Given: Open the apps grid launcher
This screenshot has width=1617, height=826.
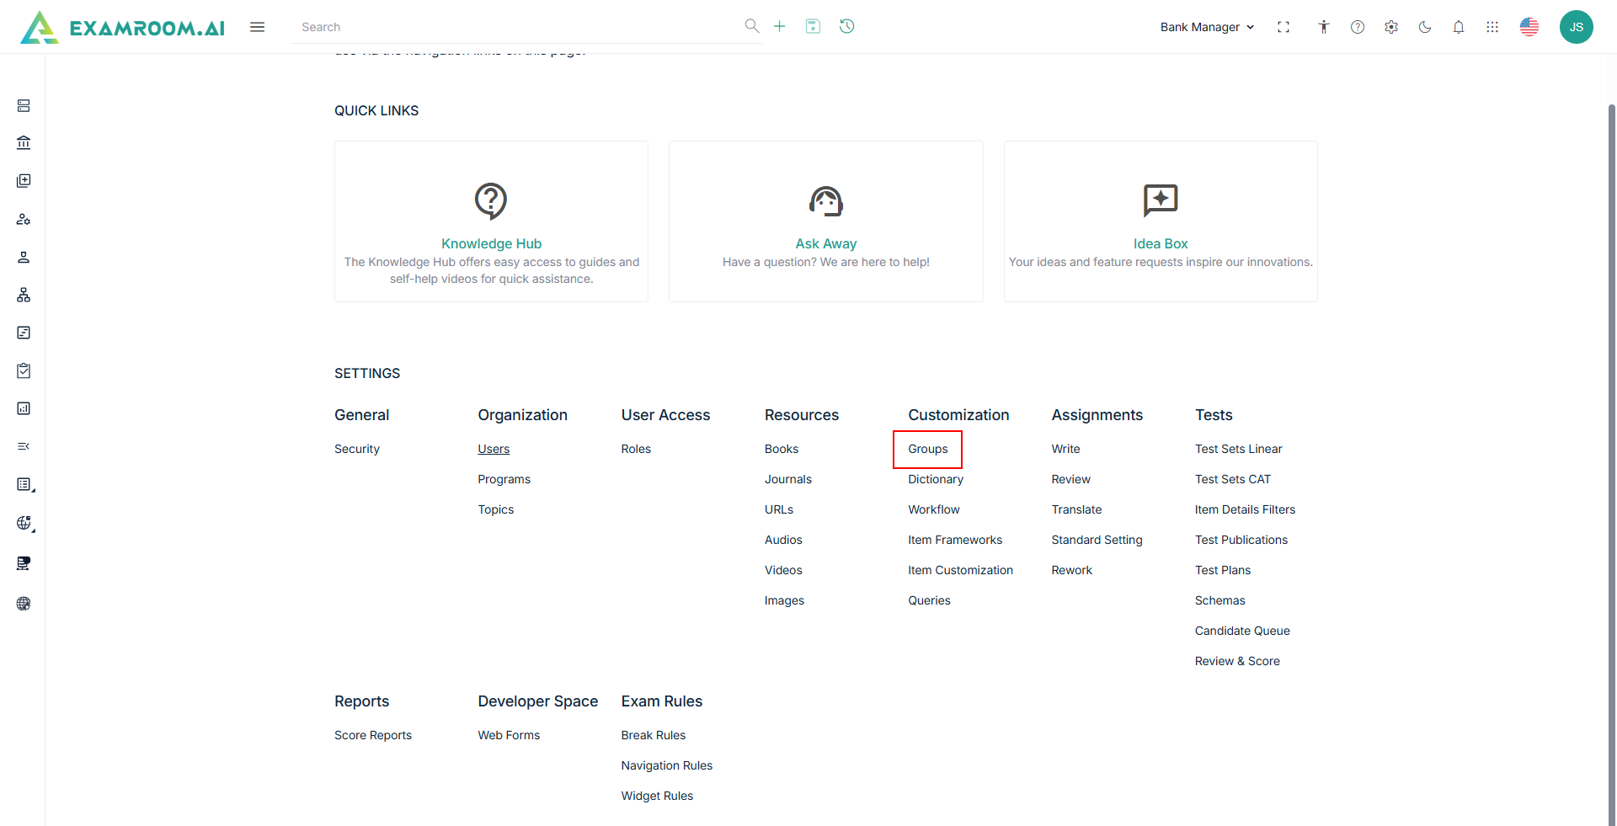Looking at the screenshot, I should 1492,27.
